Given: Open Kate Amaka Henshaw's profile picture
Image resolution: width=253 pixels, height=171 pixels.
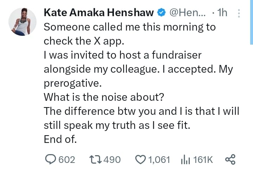Looking at the screenshot, I should [x=22, y=22].
